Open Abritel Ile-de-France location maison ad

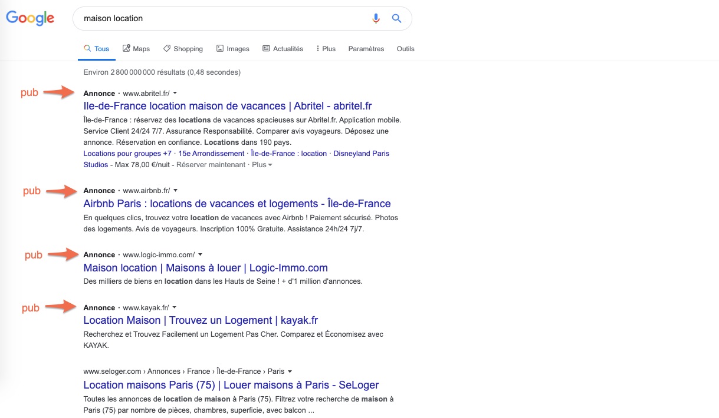228,106
